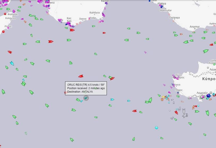The width and height of the screenshot is (216, 148).
Task: Click the grey circle port marker at Finike
Action: pyautogui.click(x=100, y=19)
